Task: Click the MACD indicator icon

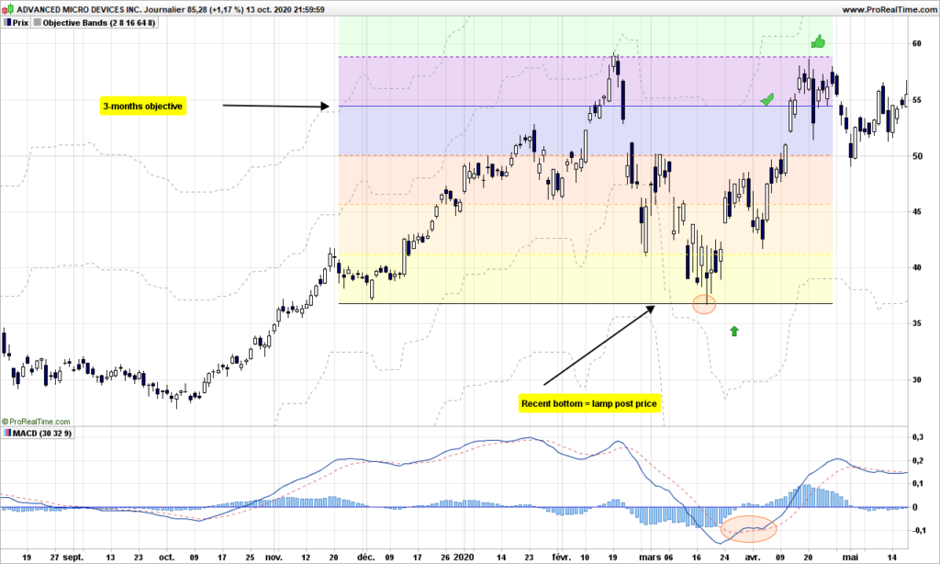Action: pyautogui.click(x=7, y=434)
